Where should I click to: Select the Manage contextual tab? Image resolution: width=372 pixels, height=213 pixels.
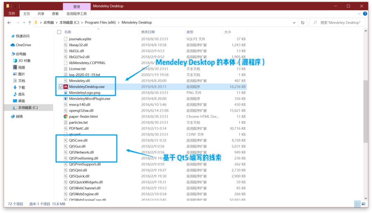click(76, 7)
